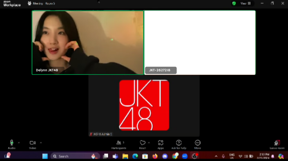Click the Zoom Workplace logo

(12, 4)
